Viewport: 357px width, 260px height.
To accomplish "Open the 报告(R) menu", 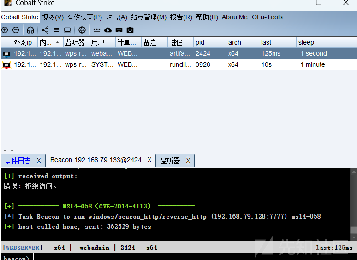I will tap(181, 17).
